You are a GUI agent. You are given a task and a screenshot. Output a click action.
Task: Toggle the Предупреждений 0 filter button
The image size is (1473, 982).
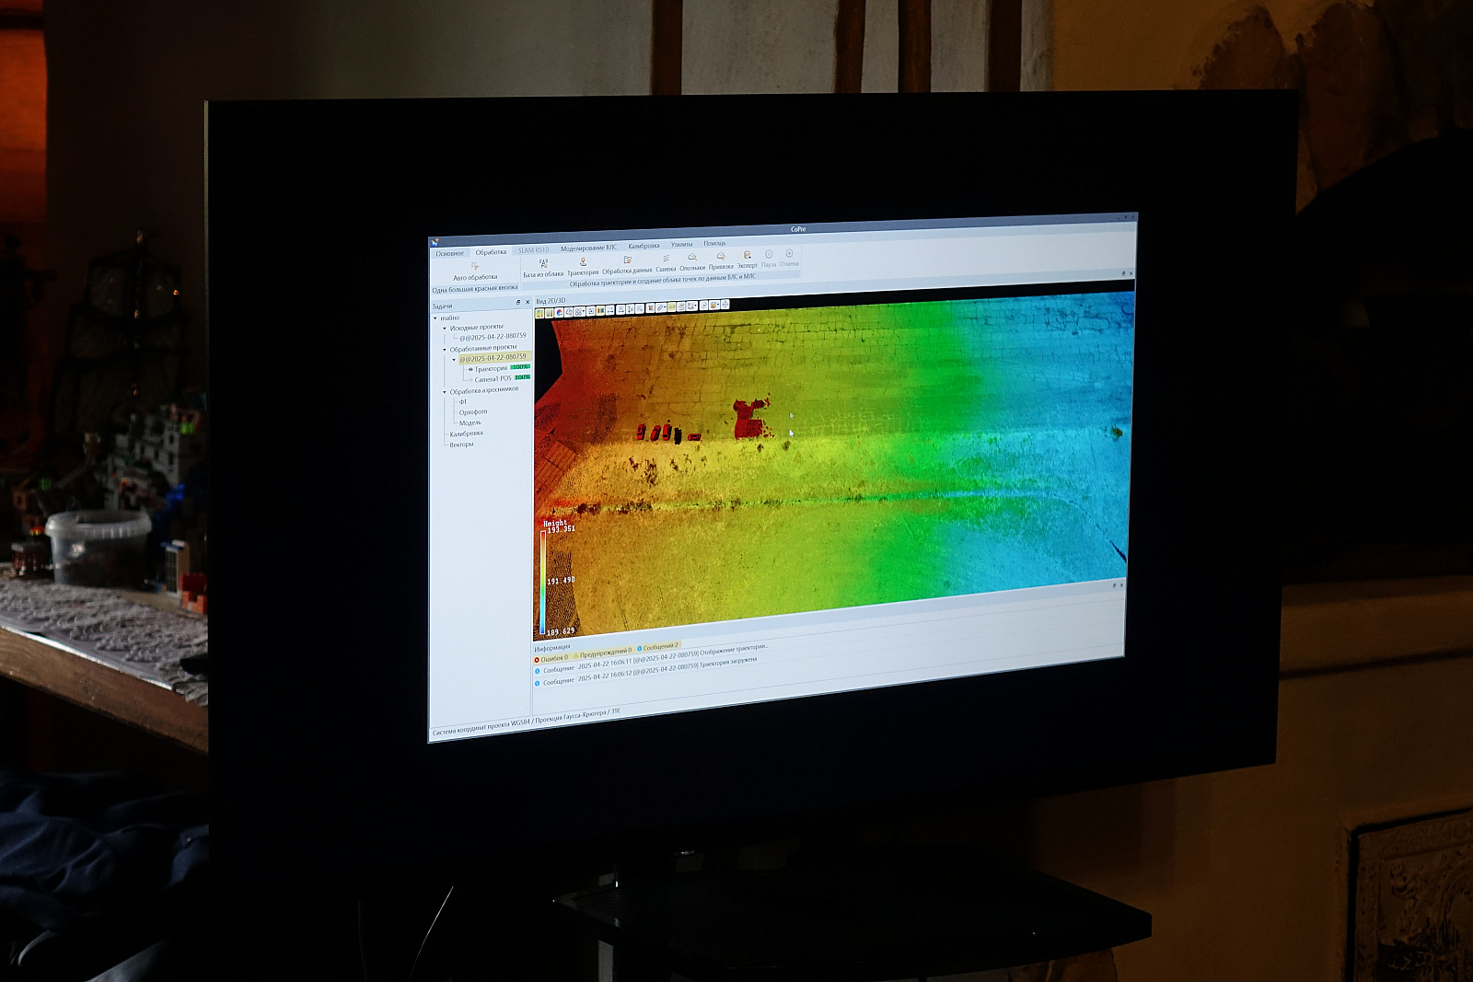[604, 653]
